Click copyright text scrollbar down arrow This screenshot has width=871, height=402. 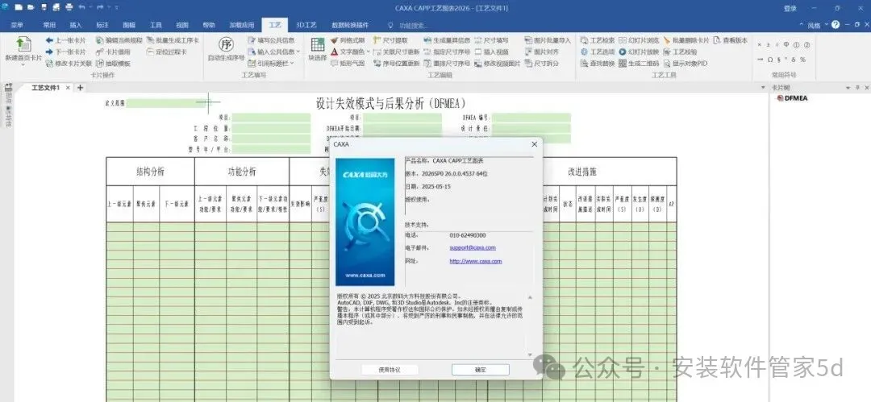click(x=529, y=354)
